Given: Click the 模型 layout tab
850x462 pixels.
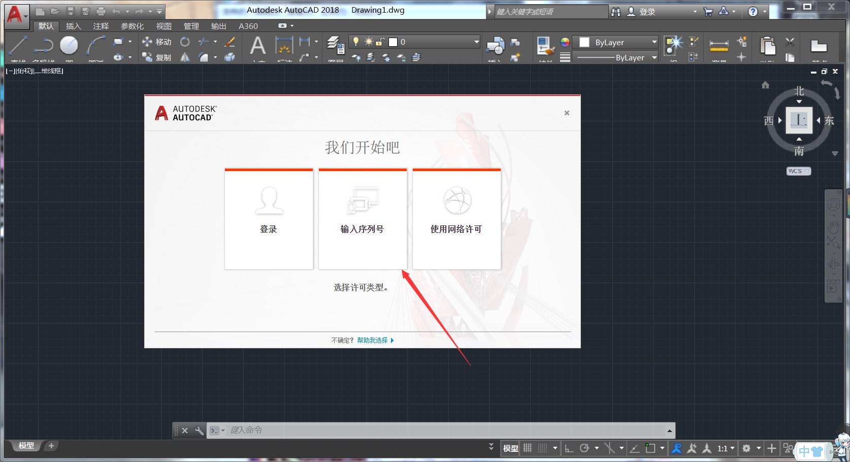Looking at the screenshot, I should click(26, 446).
